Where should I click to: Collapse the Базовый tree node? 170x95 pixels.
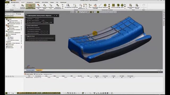point(6,19)
